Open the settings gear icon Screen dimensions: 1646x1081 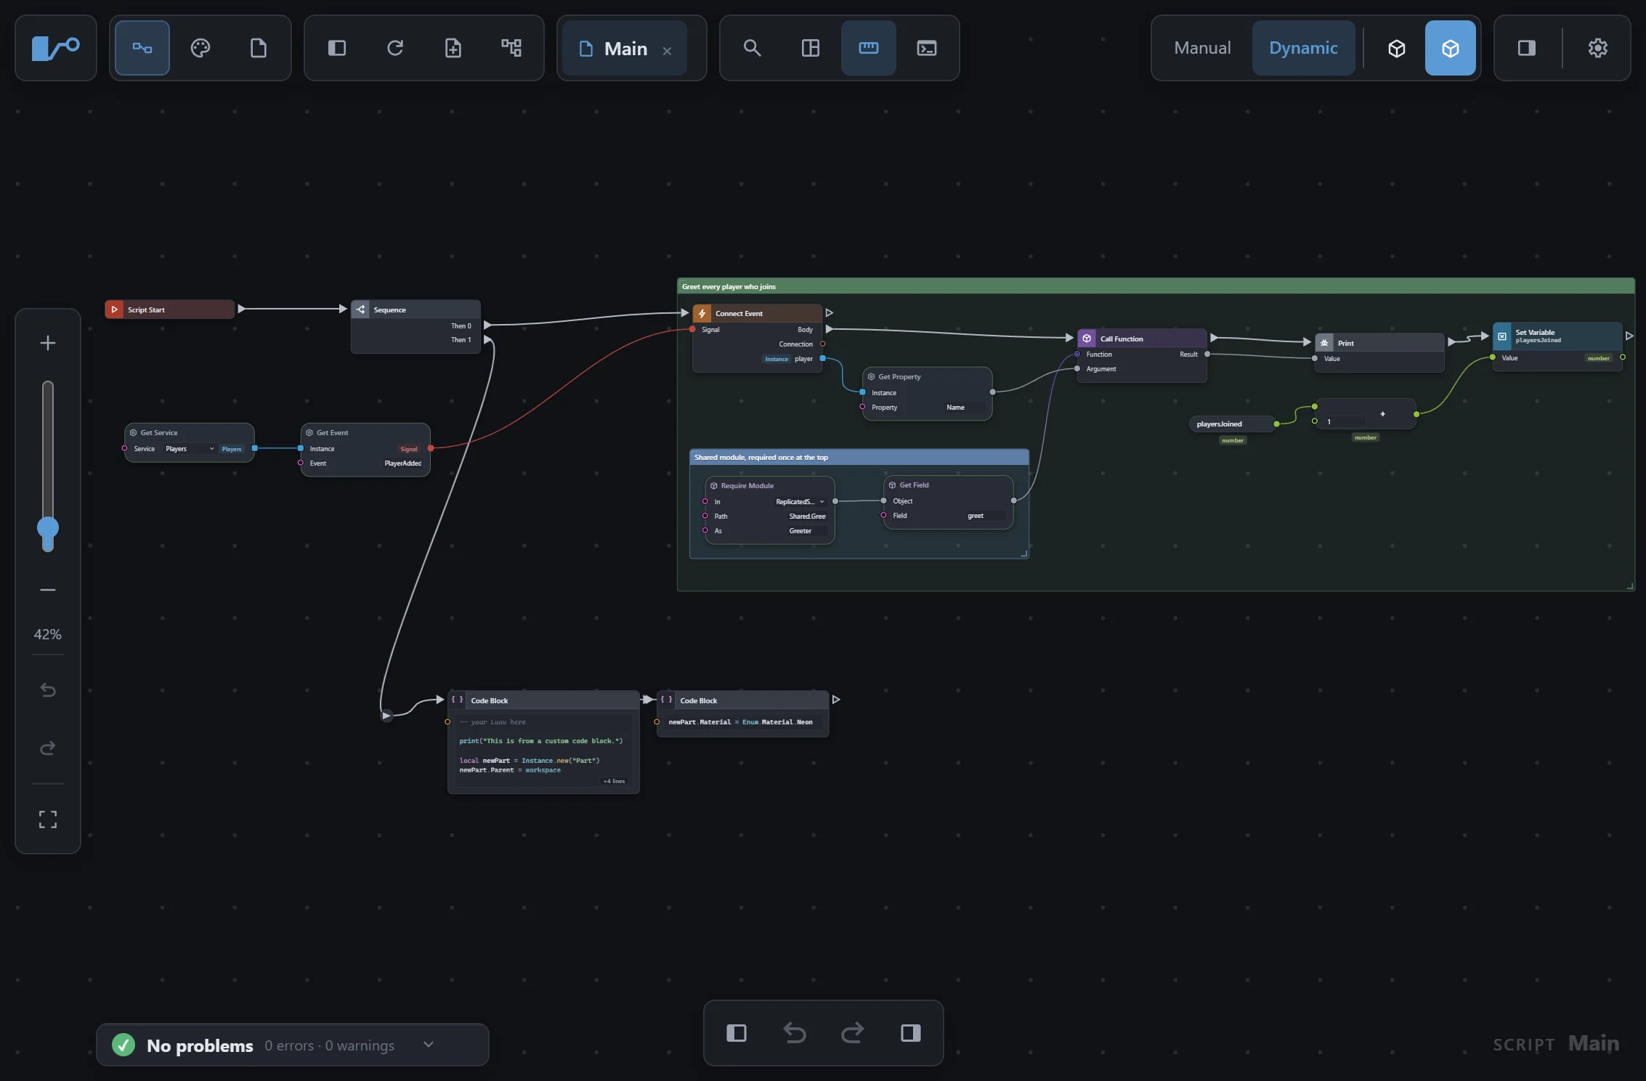pos(1598,48)
